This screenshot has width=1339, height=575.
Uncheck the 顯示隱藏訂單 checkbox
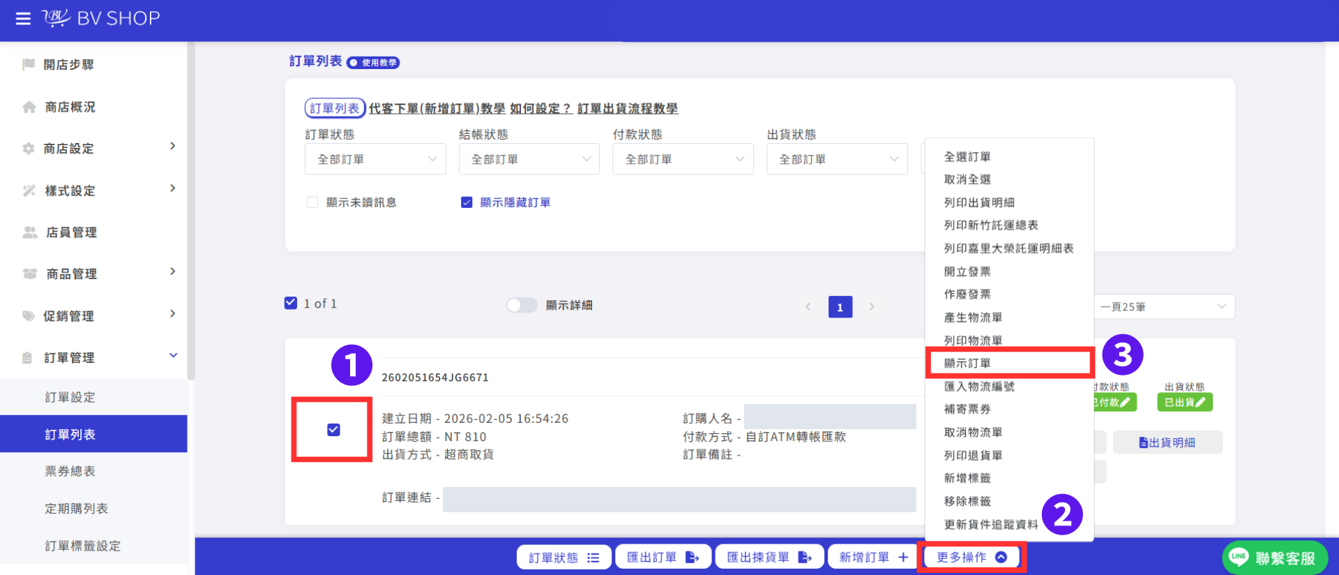click(x=467, y=202)
